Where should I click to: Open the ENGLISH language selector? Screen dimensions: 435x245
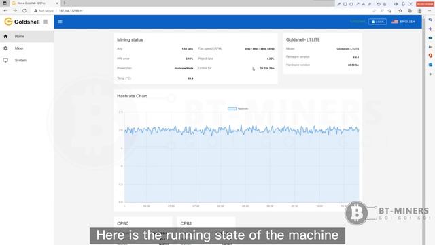(x=403, y=22)
